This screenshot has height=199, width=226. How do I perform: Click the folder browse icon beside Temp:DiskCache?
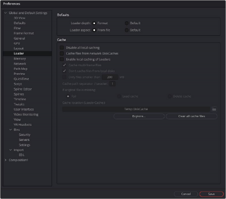click(214, 109)
